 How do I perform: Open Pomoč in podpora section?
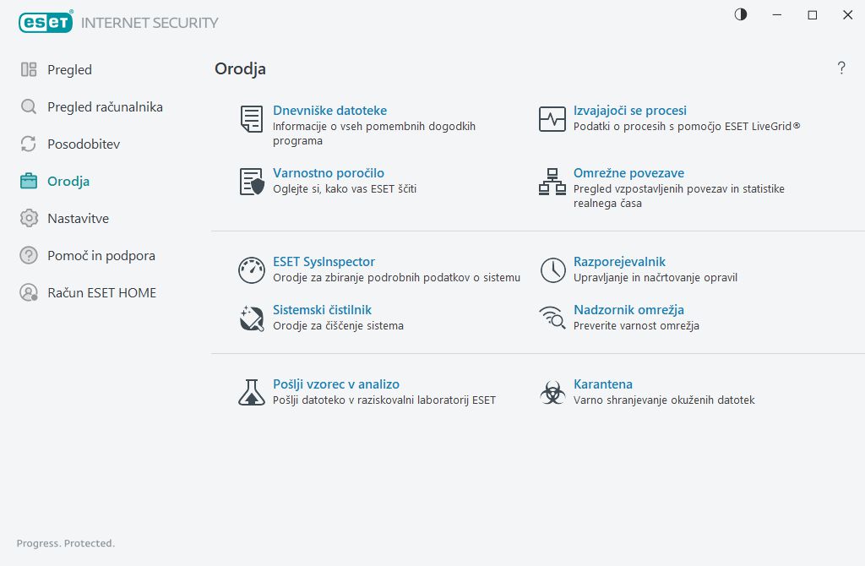(101, 256)
